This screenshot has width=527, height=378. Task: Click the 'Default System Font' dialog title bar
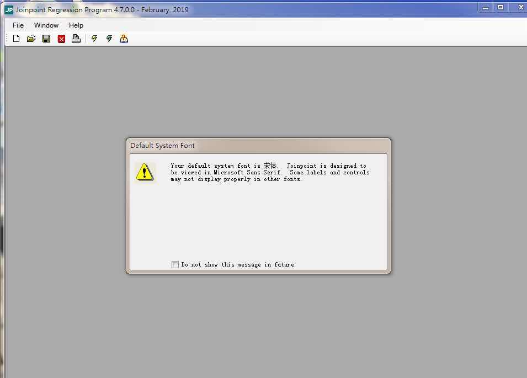pyautogui.click(x=258, y=146)
